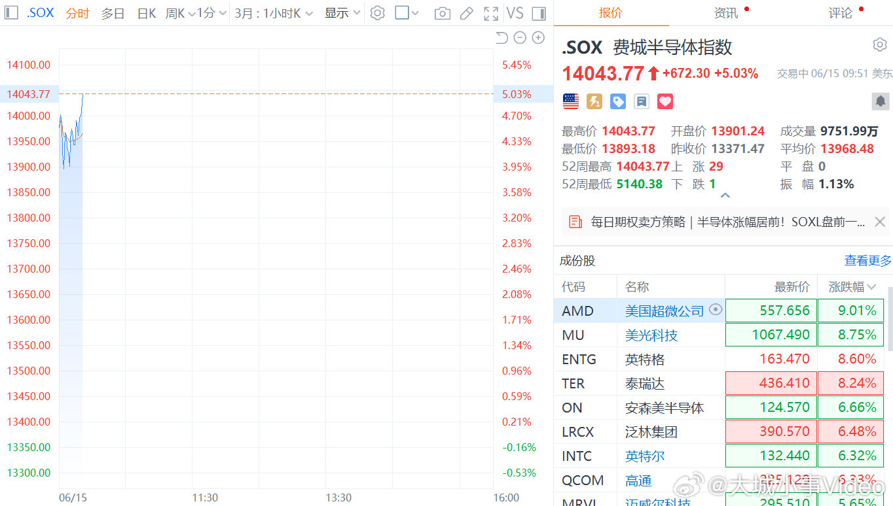Select the pencil drawing tool
The image size is (893, 506).
click(x=467, y=13)
